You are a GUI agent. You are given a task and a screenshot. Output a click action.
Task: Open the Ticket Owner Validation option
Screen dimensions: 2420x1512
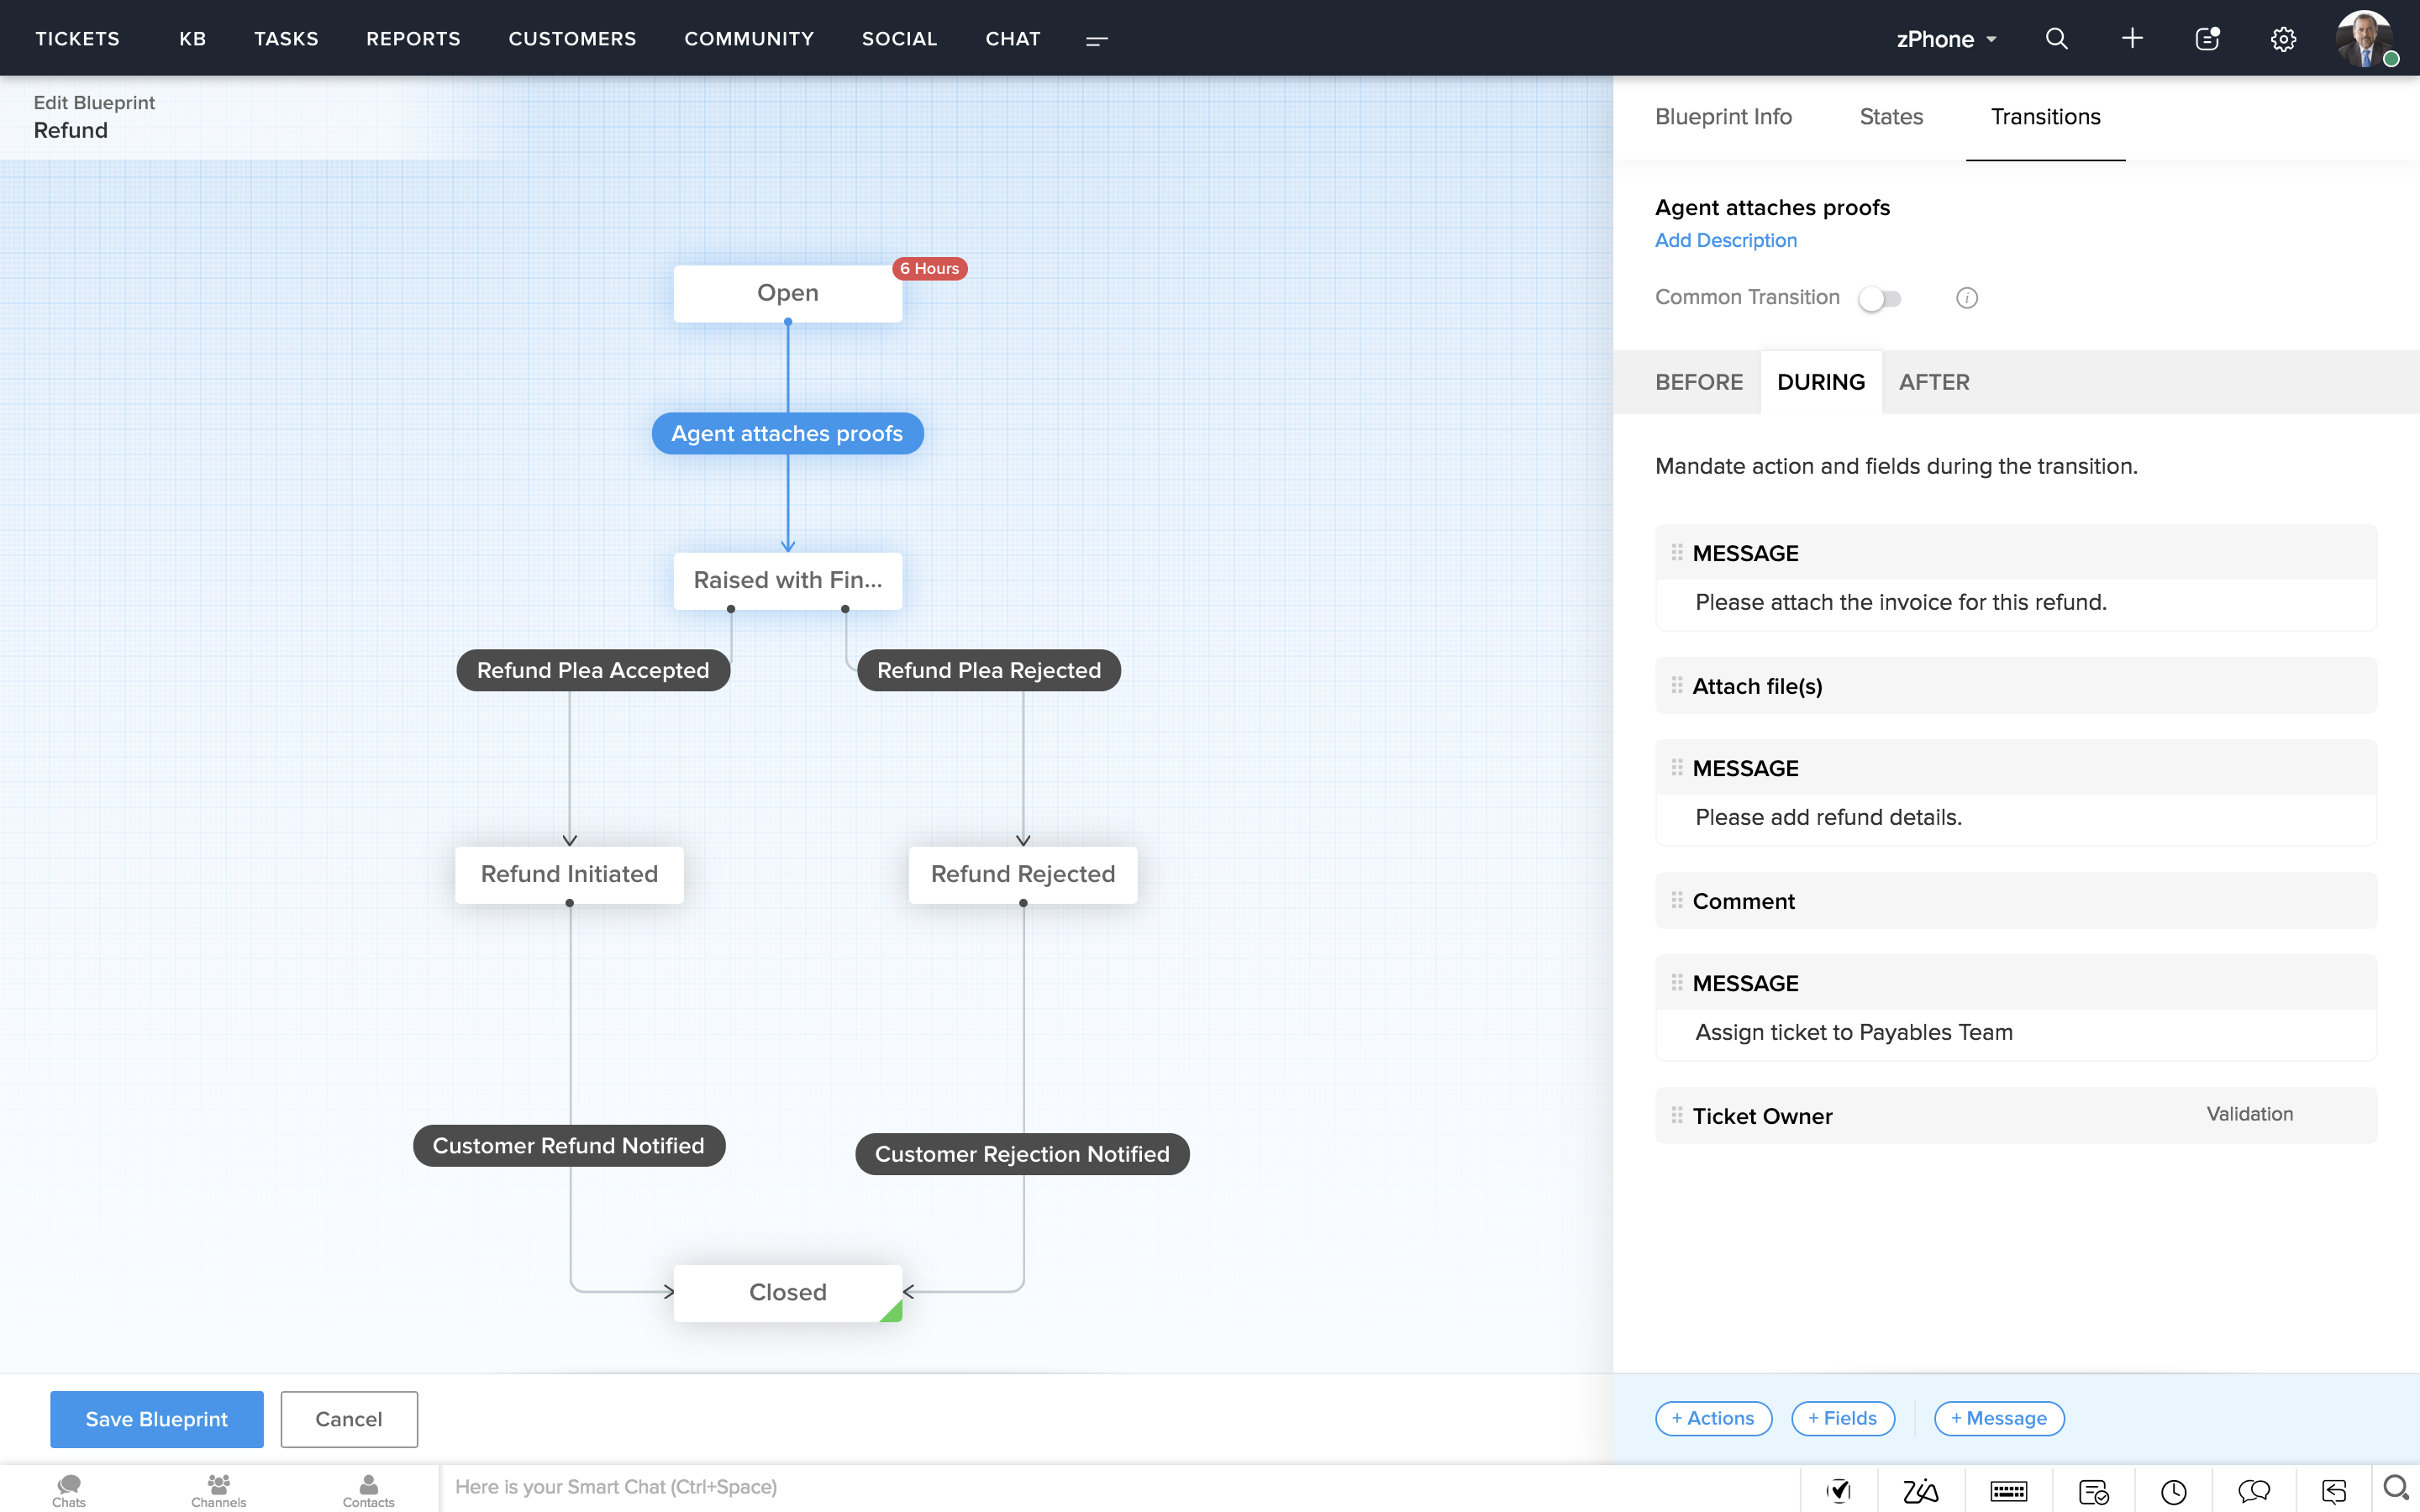pos(2249,1114)
